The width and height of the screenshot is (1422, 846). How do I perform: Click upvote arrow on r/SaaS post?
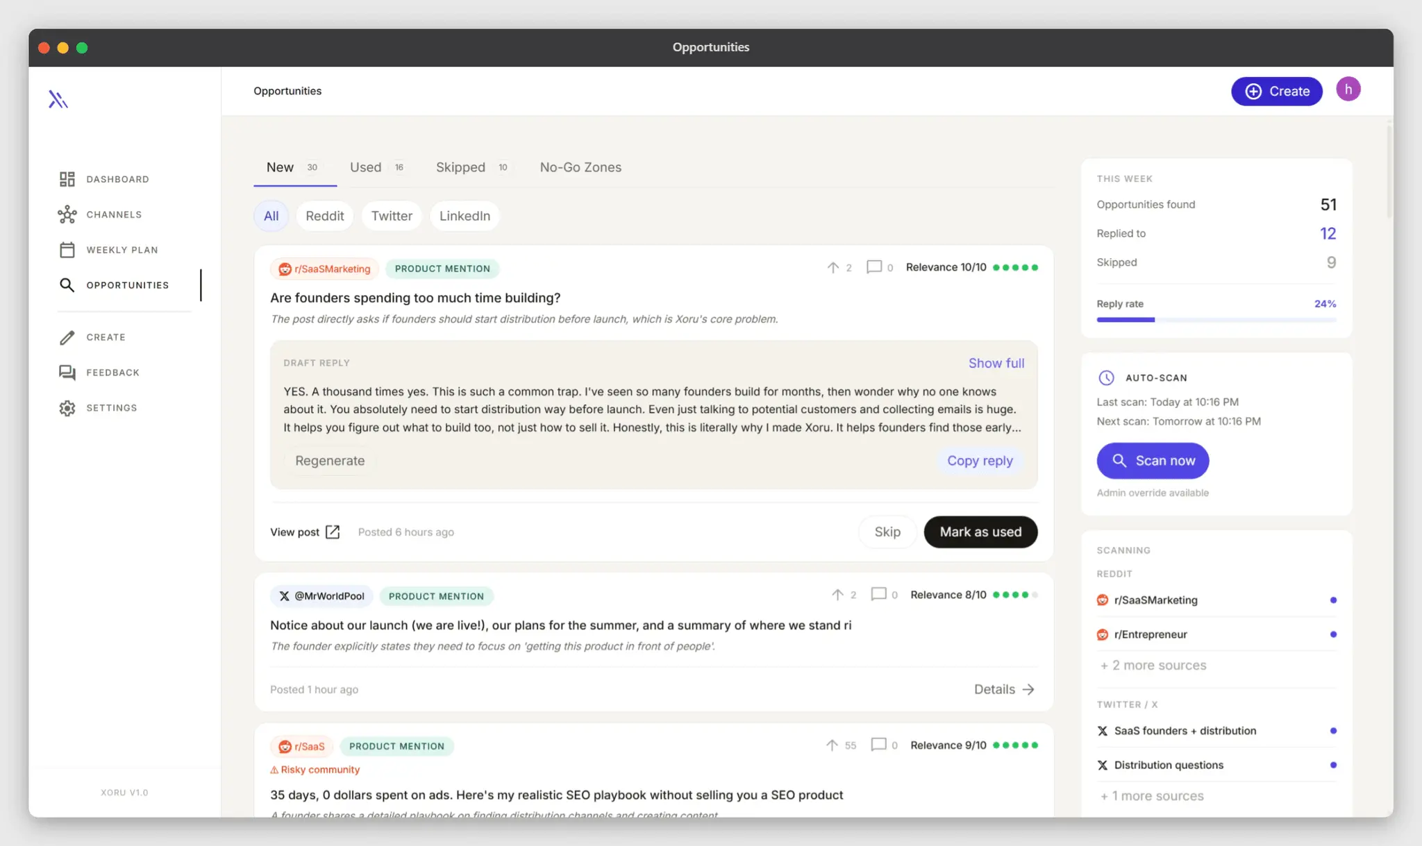click(x=832, y=745)
